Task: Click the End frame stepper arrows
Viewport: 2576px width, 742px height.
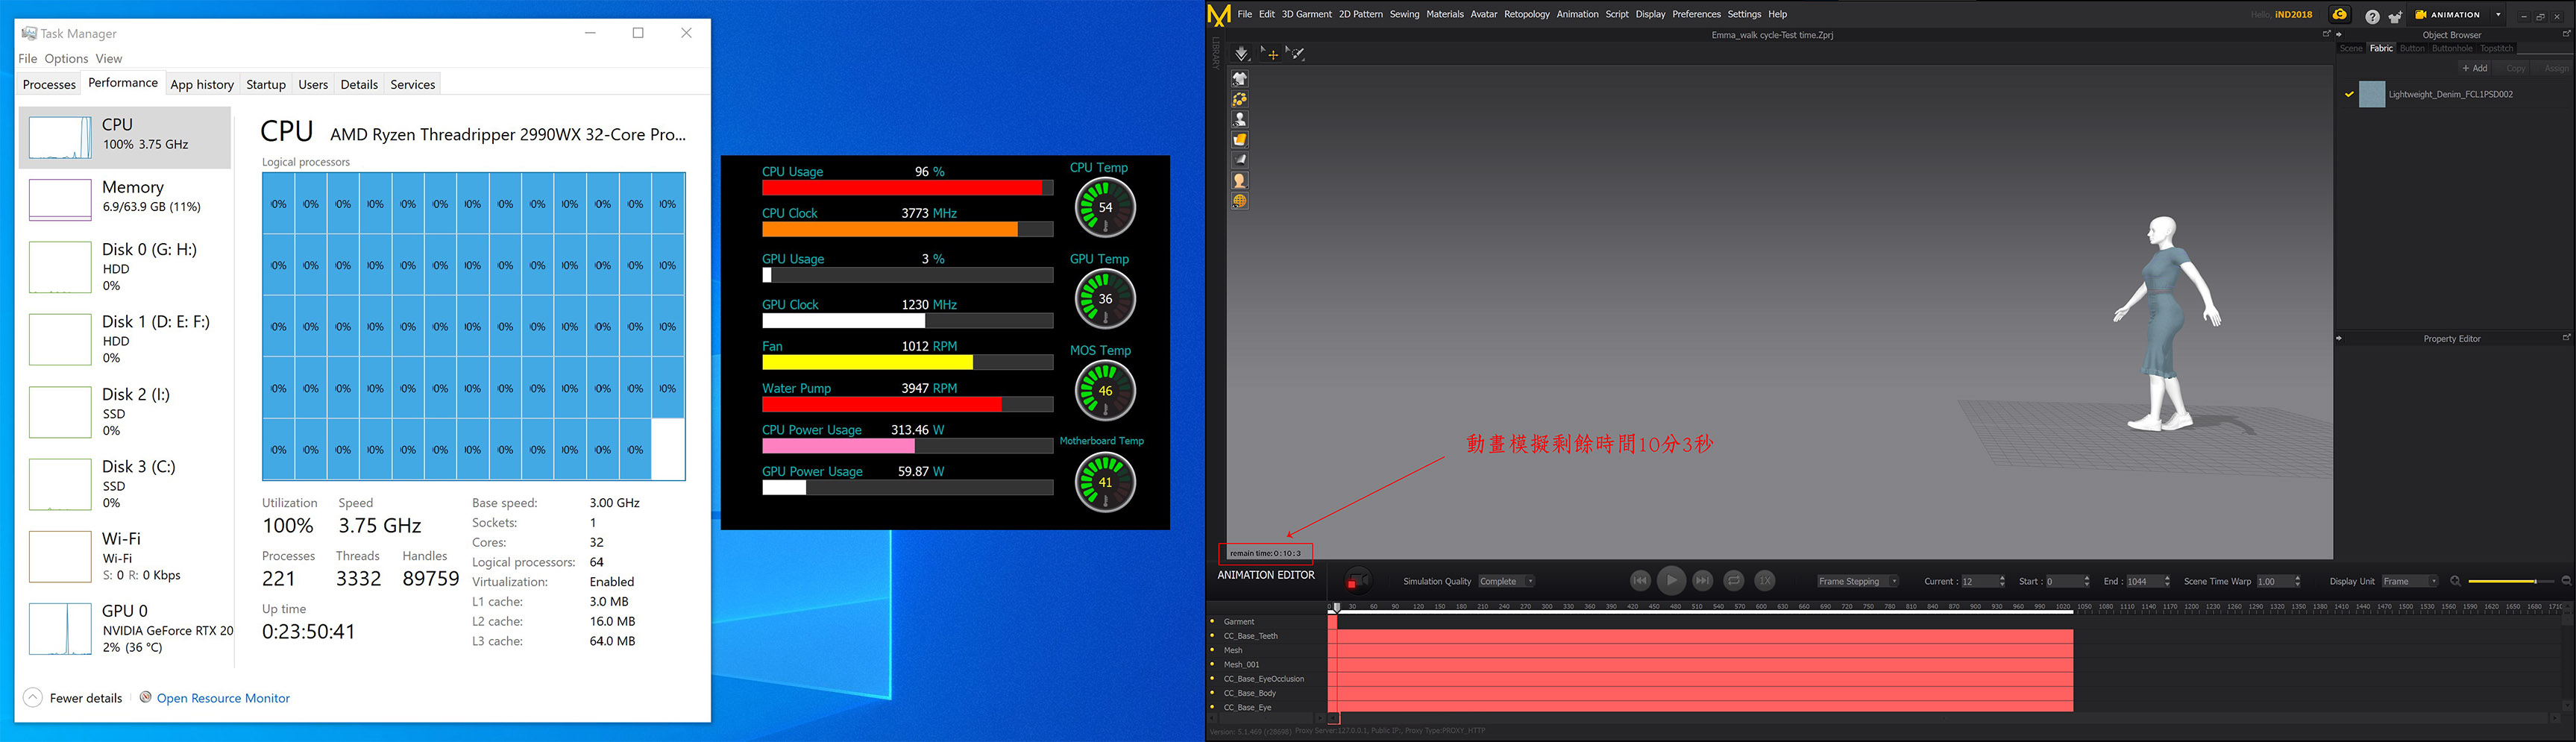Action: tap(2167, 581)
